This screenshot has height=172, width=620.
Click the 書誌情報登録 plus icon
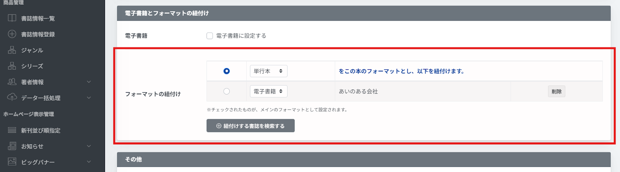point(12,34)
